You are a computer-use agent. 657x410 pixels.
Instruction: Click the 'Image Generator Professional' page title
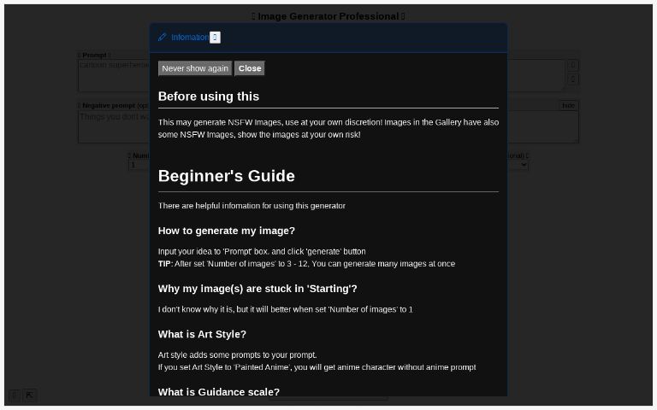328,16
